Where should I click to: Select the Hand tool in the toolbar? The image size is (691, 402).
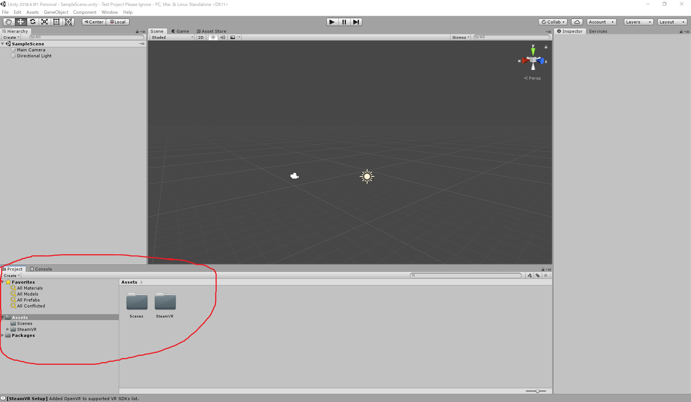[x=9, y=22]
